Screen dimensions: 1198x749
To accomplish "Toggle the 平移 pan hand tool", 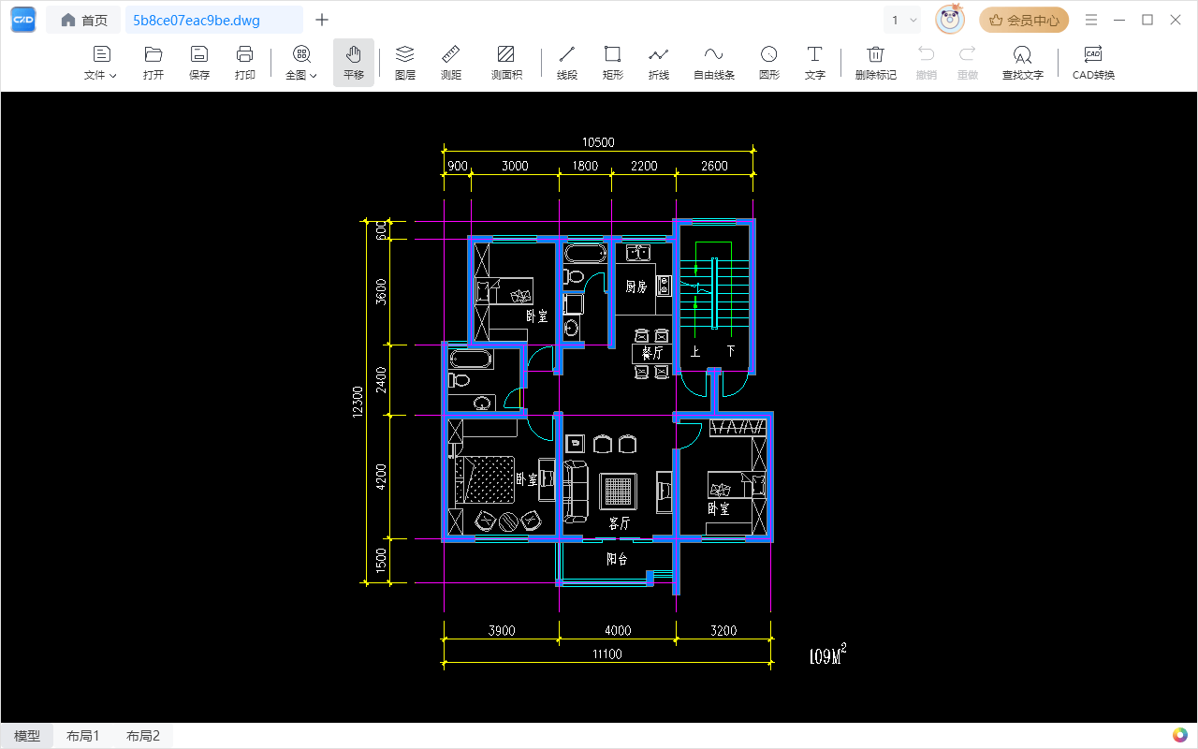I will tap(354, 62).
